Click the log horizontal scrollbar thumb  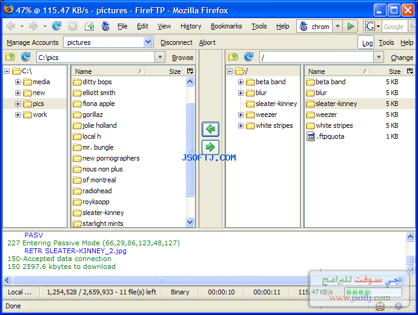click(162, 280)
